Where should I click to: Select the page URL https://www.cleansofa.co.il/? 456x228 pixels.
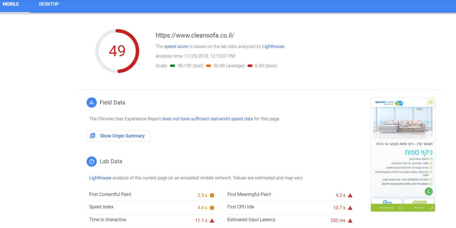pos(195,35)
